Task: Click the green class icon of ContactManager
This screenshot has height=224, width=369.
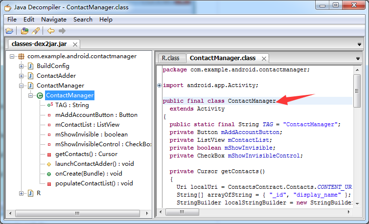Action: click(40, 95)
